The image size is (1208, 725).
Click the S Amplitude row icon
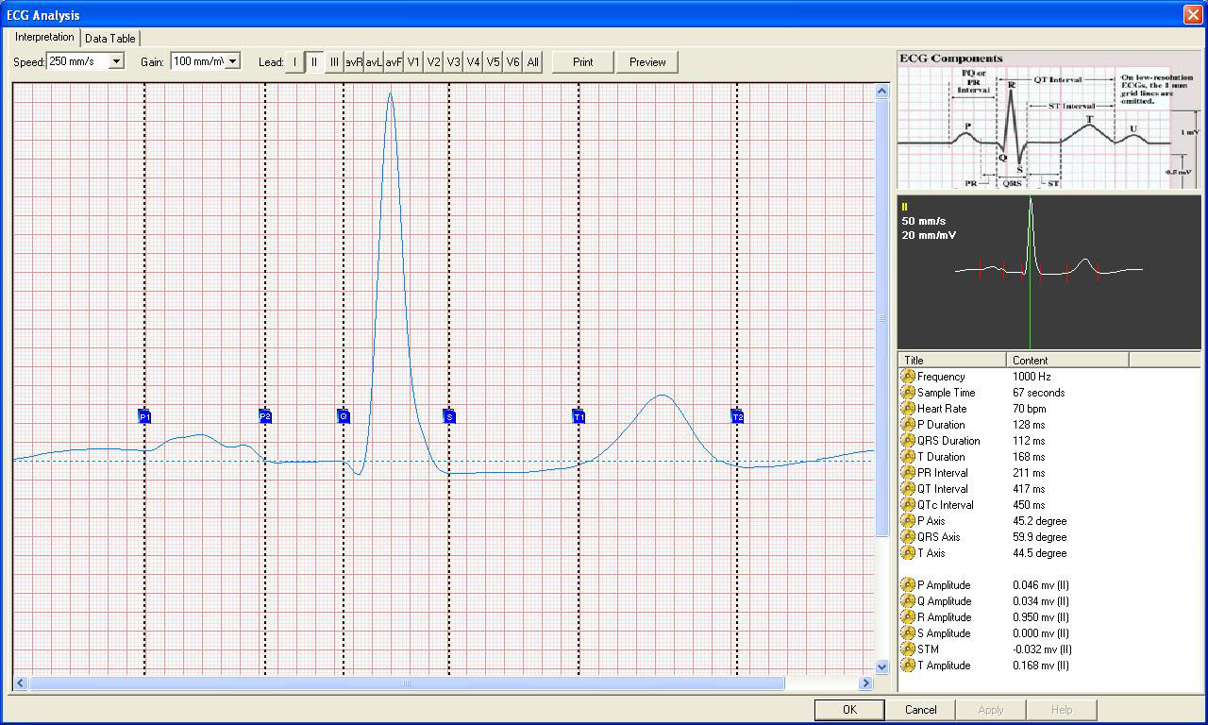(908, 633)
